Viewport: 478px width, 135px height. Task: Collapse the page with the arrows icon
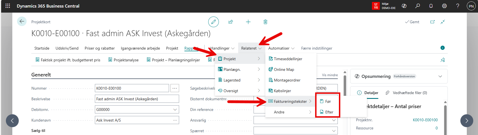pyautogui.click(x=443, y=22)
